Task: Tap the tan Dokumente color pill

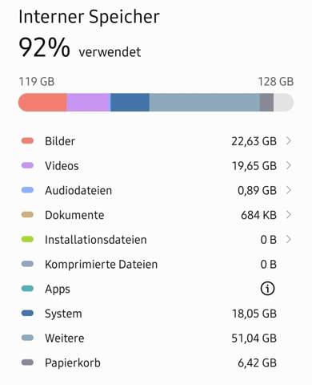Action: [27, 215]
